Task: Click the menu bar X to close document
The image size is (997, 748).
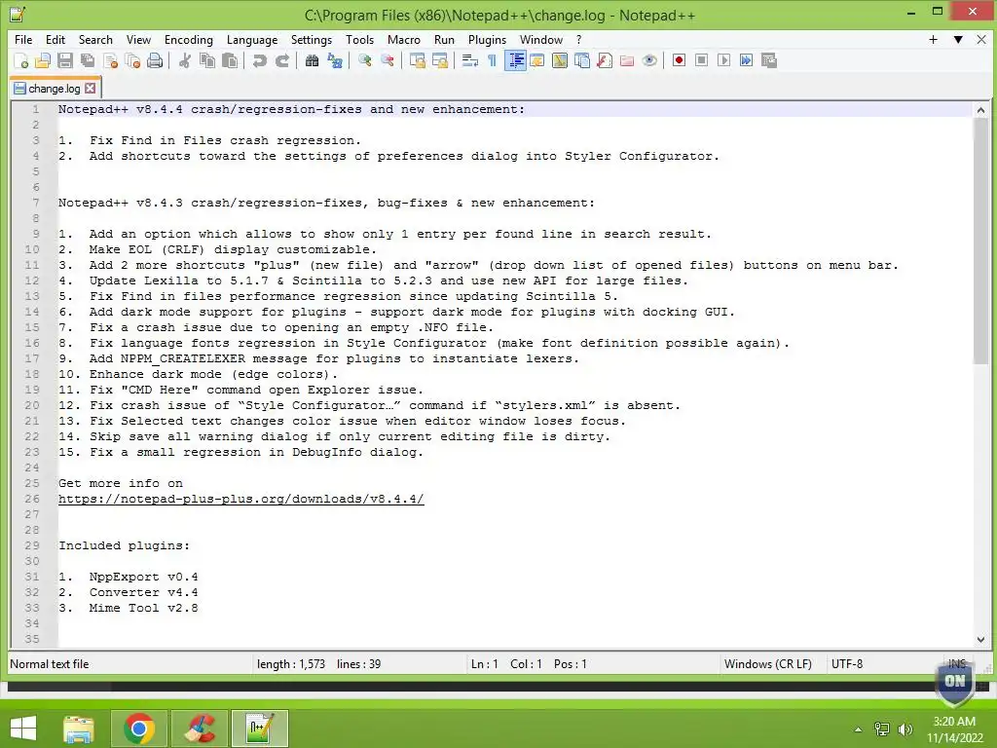Action: point(981,39)
